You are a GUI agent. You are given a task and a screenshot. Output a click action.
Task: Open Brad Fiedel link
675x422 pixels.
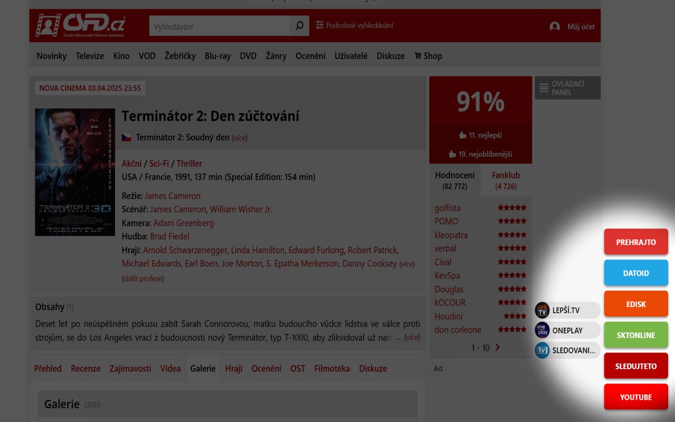click(x=170, y=236)
